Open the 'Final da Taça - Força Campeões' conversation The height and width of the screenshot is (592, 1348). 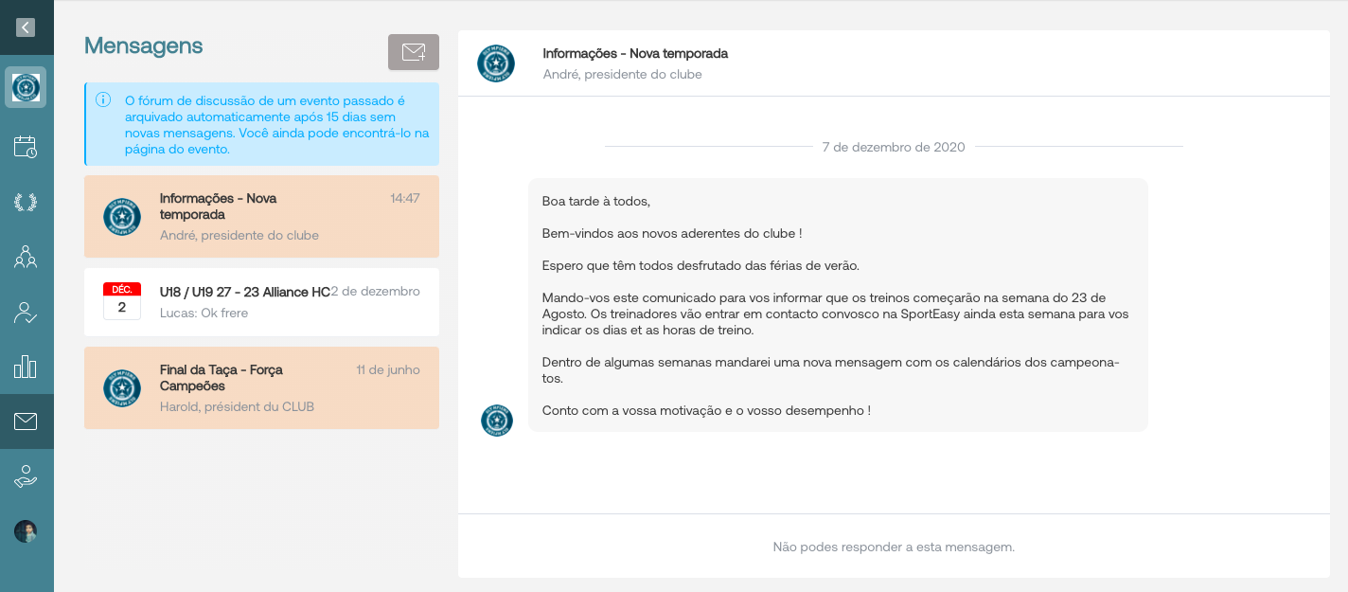pyautogui.click(x=261, y=387)
